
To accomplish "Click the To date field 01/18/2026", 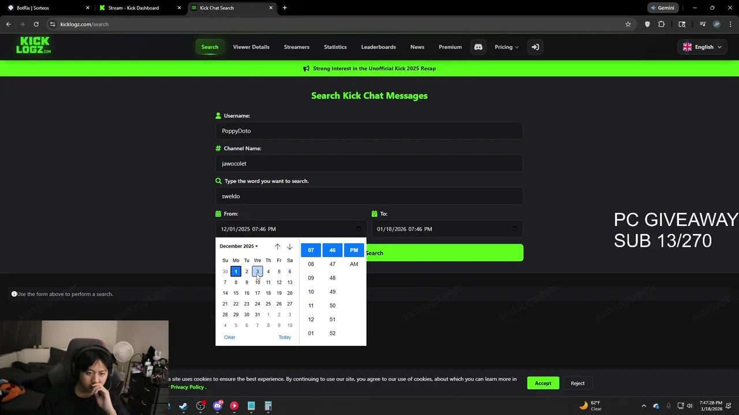I will 447,229.
